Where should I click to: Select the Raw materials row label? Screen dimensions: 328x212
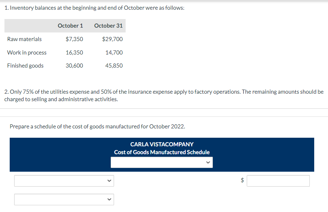pos(25,39)
